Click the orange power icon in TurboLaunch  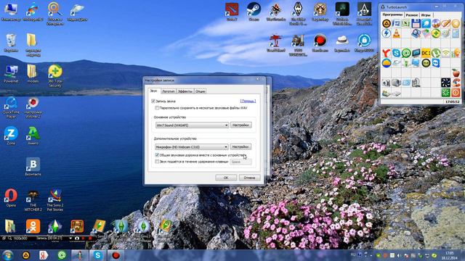pyautogui.click(x=456, y=93)
